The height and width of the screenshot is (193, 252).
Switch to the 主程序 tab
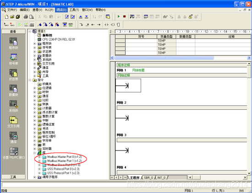(135, 177)
